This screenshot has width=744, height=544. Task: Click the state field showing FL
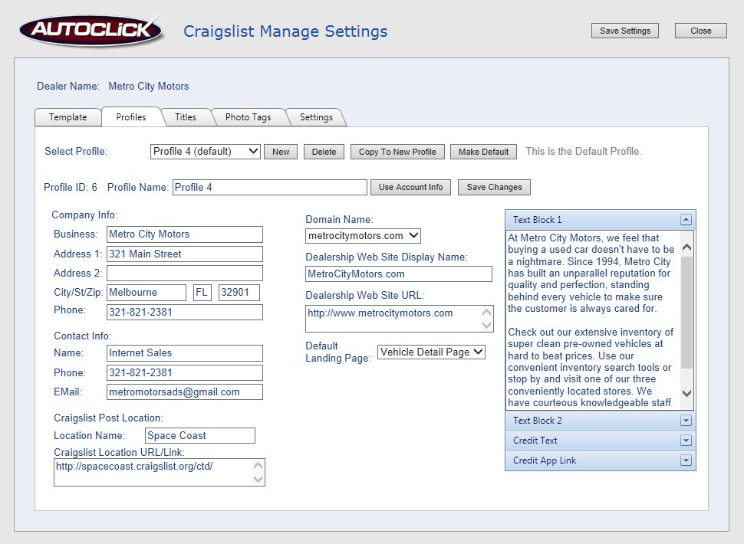202,293
